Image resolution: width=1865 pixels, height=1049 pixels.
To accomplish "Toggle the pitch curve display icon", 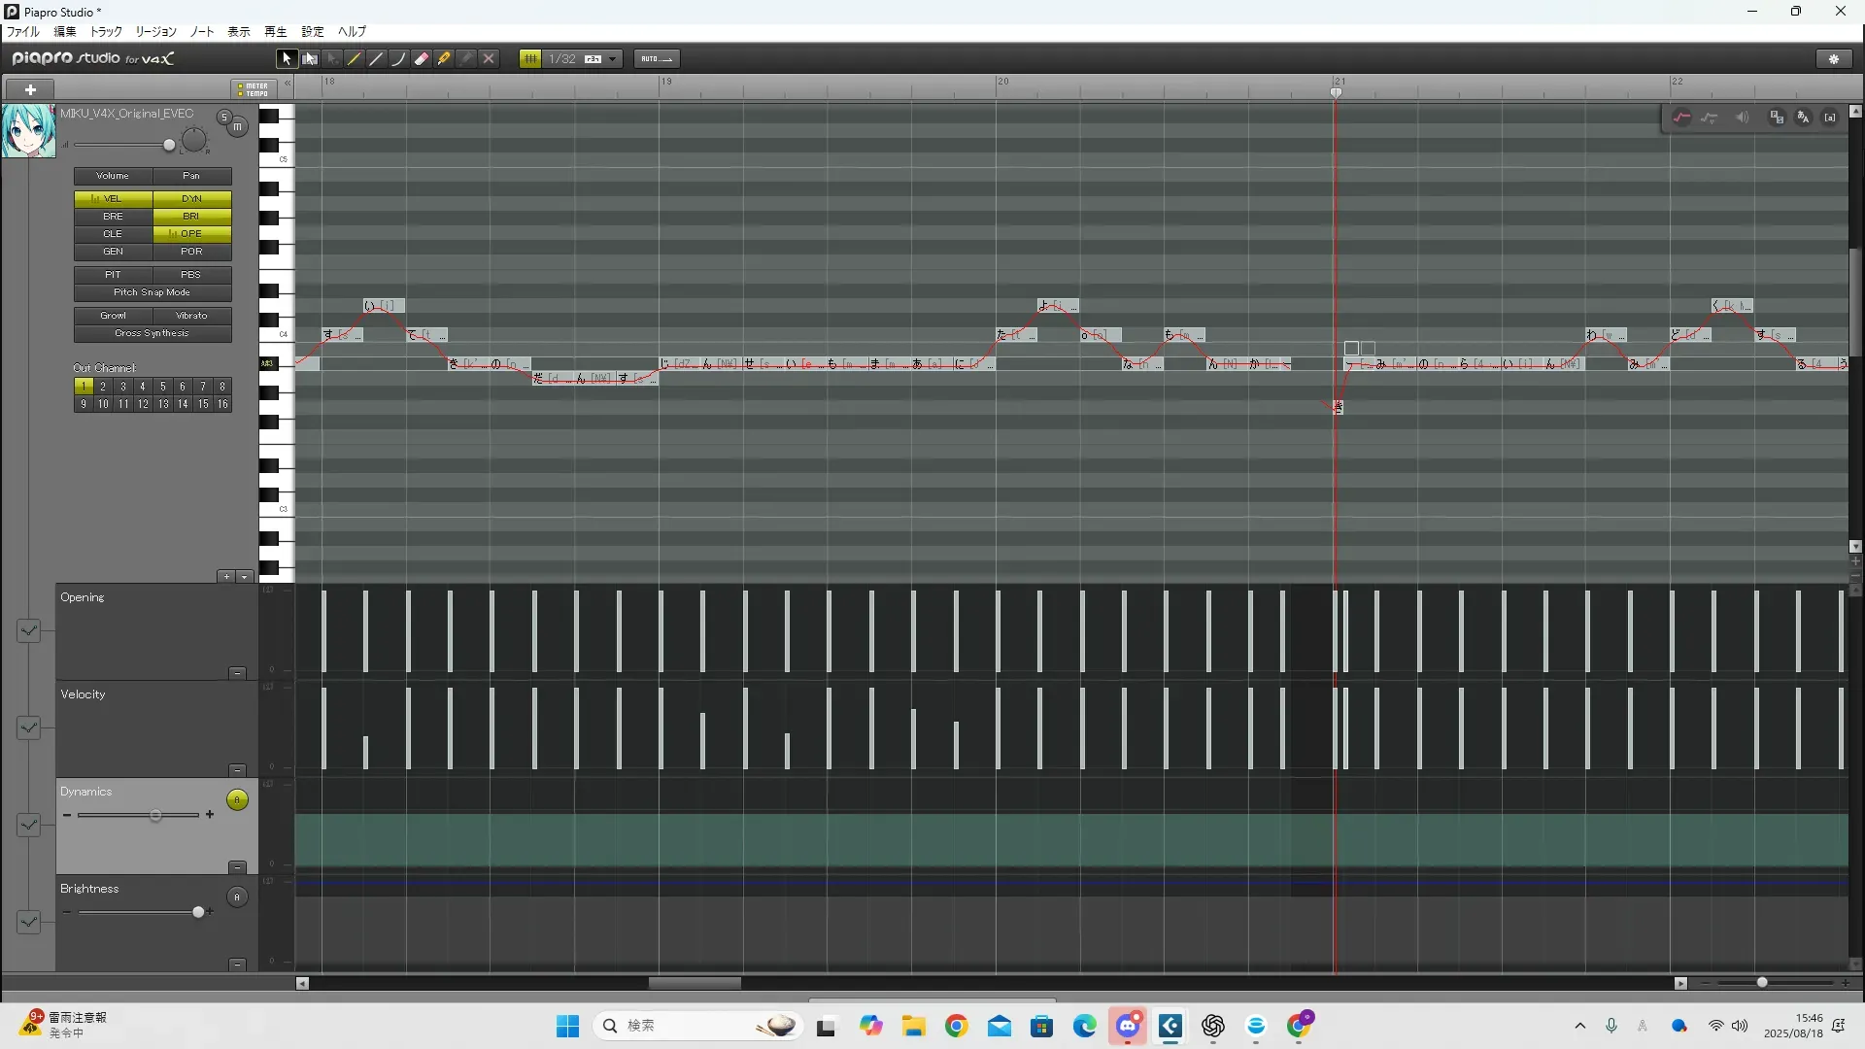I will 1681,118.
